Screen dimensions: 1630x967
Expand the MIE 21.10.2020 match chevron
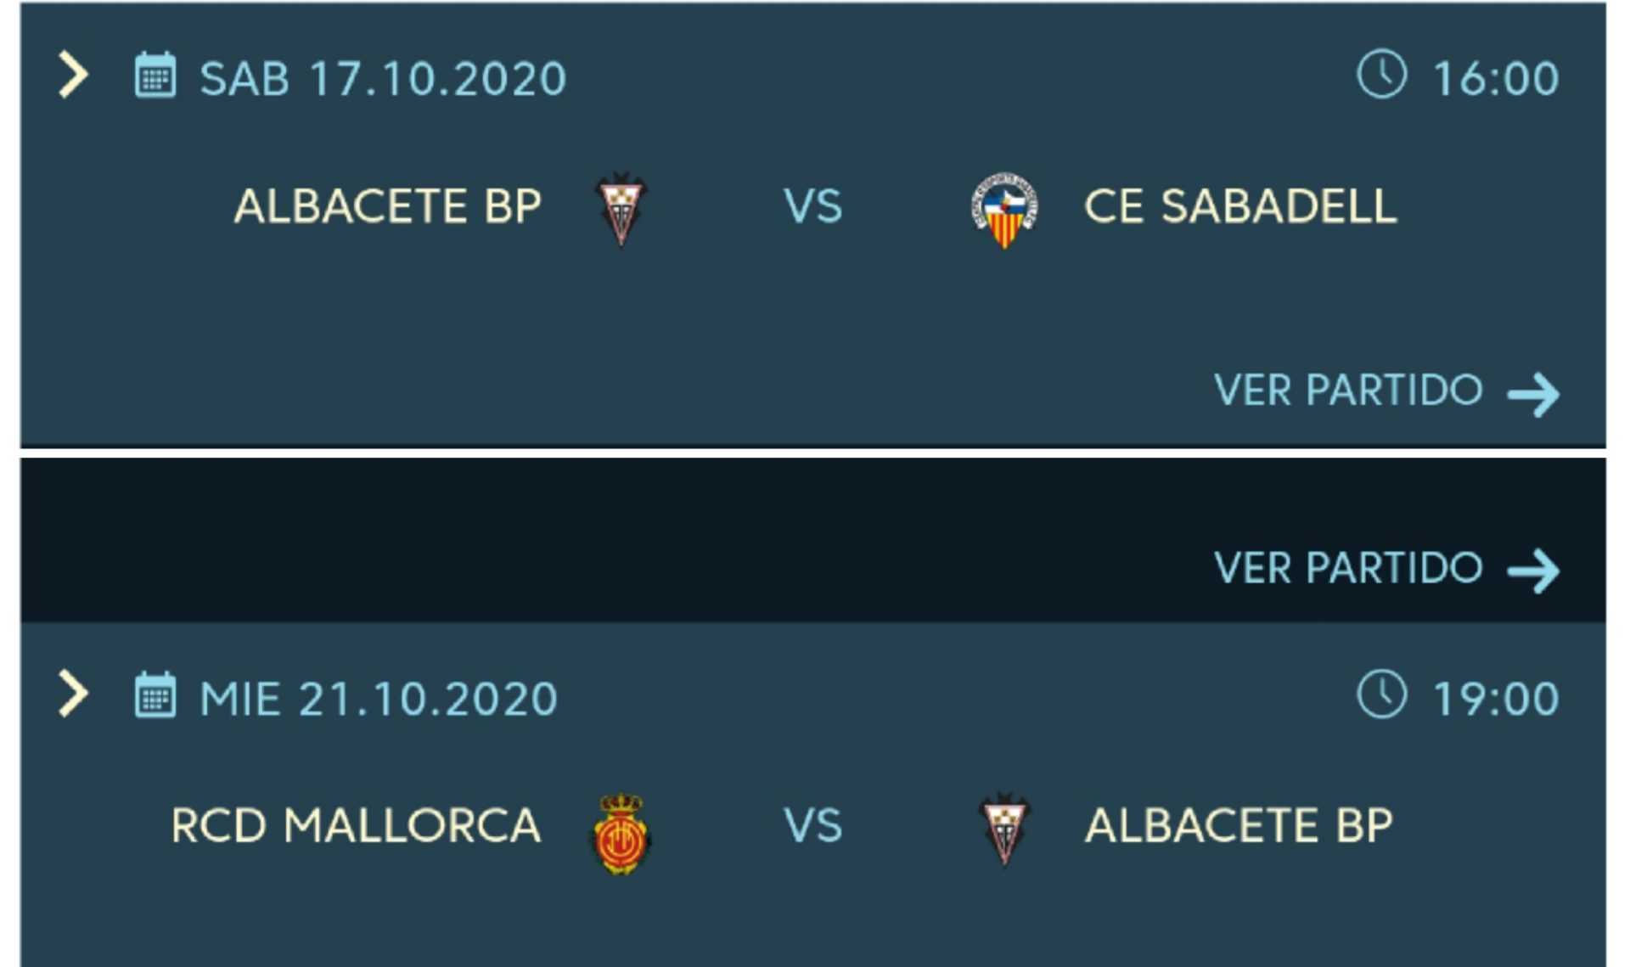coord(73,694)
